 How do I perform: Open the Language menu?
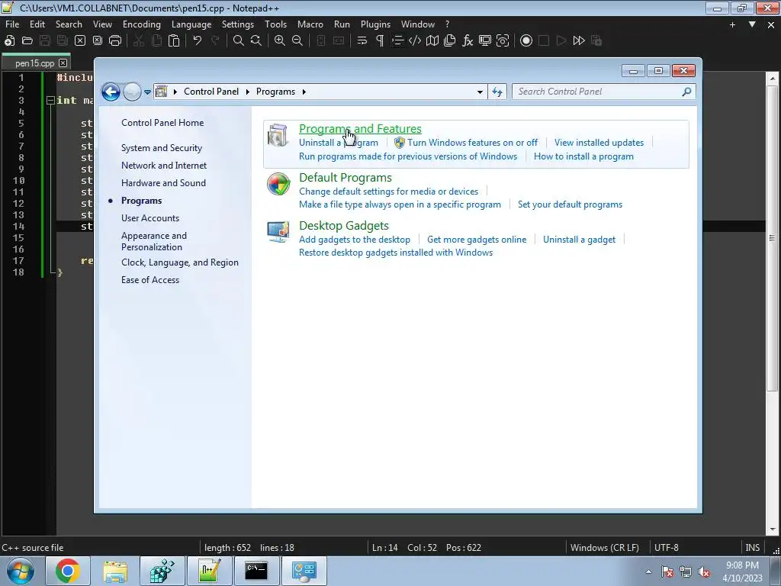[191, 24]
